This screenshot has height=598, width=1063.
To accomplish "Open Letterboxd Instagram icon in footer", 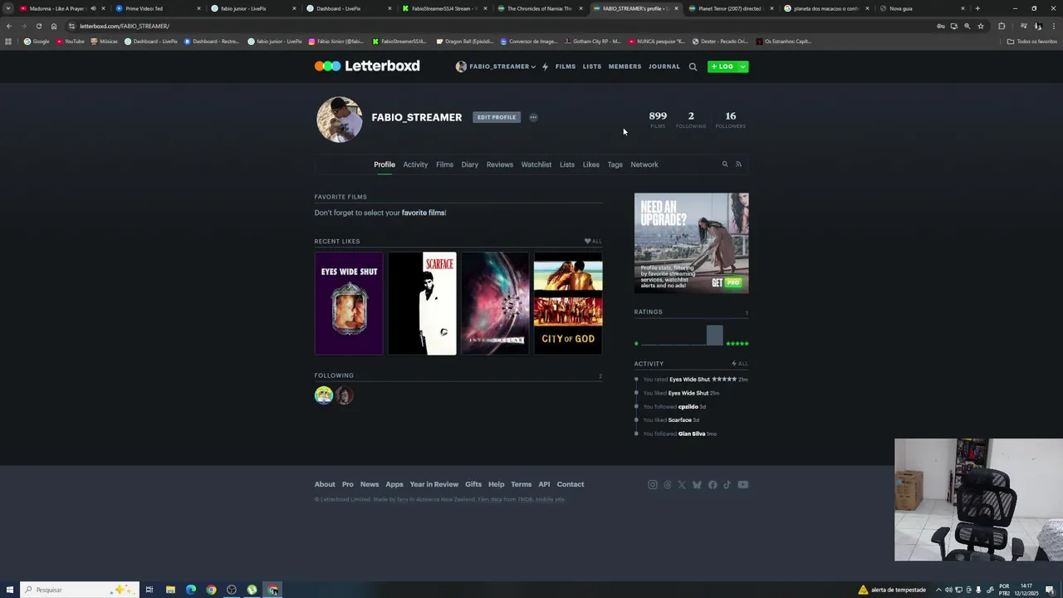I will click(653, 485).
